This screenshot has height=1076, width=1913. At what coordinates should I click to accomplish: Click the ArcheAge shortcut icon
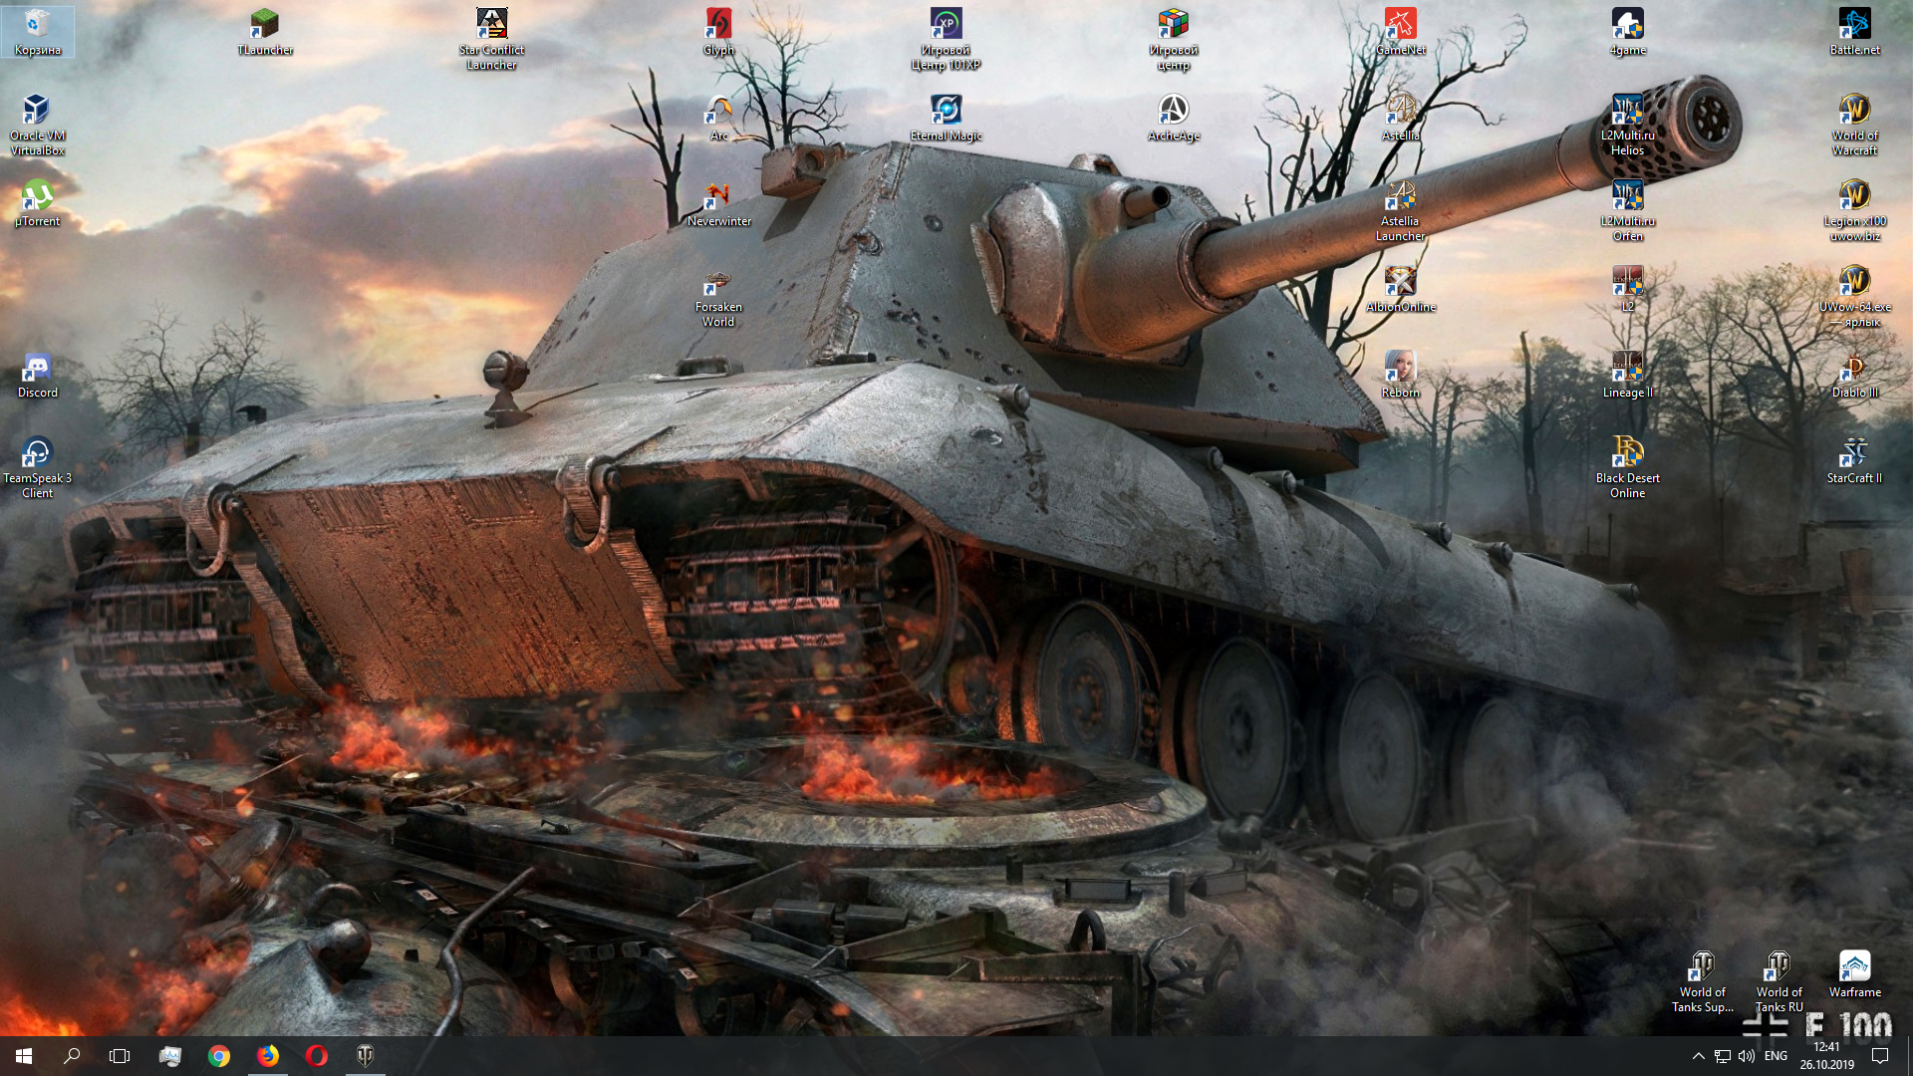[1173, 116]
